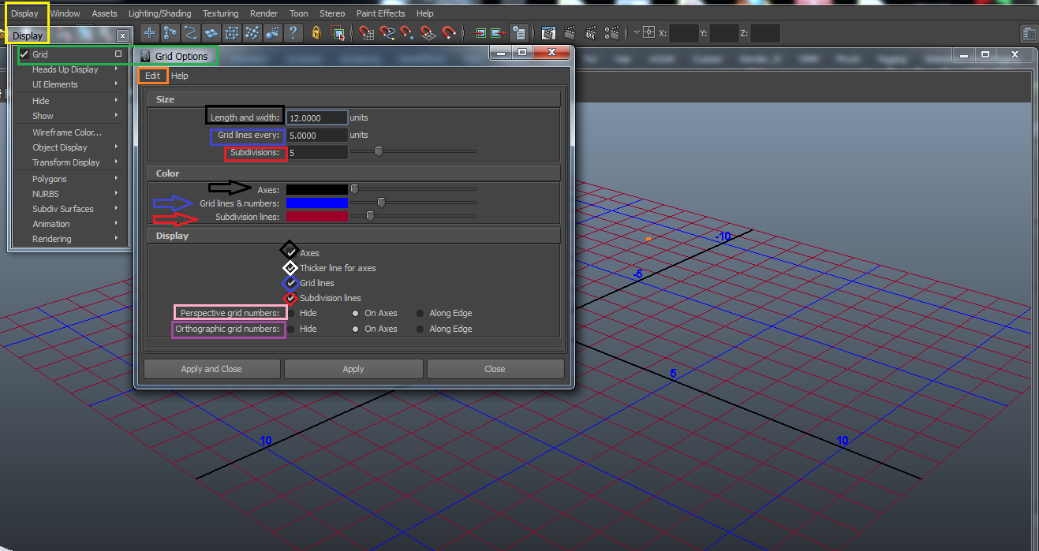This screenshot has height=551, width=1039.
Task: Click the blue Grid lines & numbers swatch
Action: 316,203
